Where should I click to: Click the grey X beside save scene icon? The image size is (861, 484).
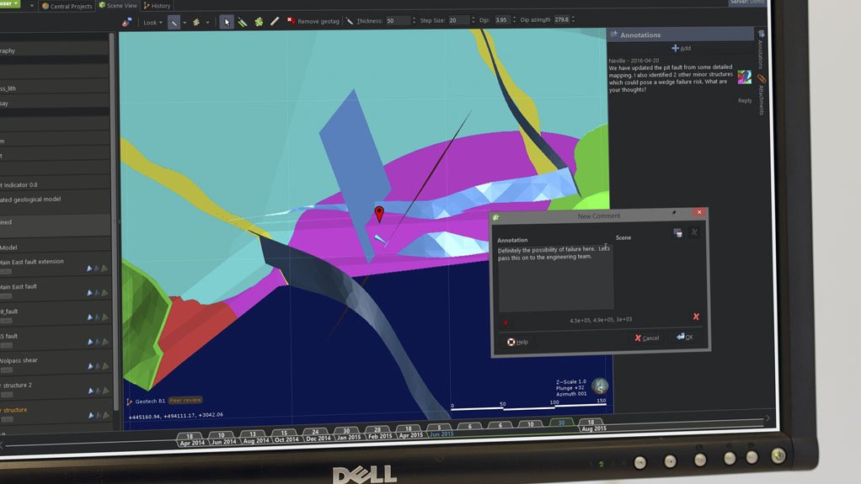click(694, 232)
